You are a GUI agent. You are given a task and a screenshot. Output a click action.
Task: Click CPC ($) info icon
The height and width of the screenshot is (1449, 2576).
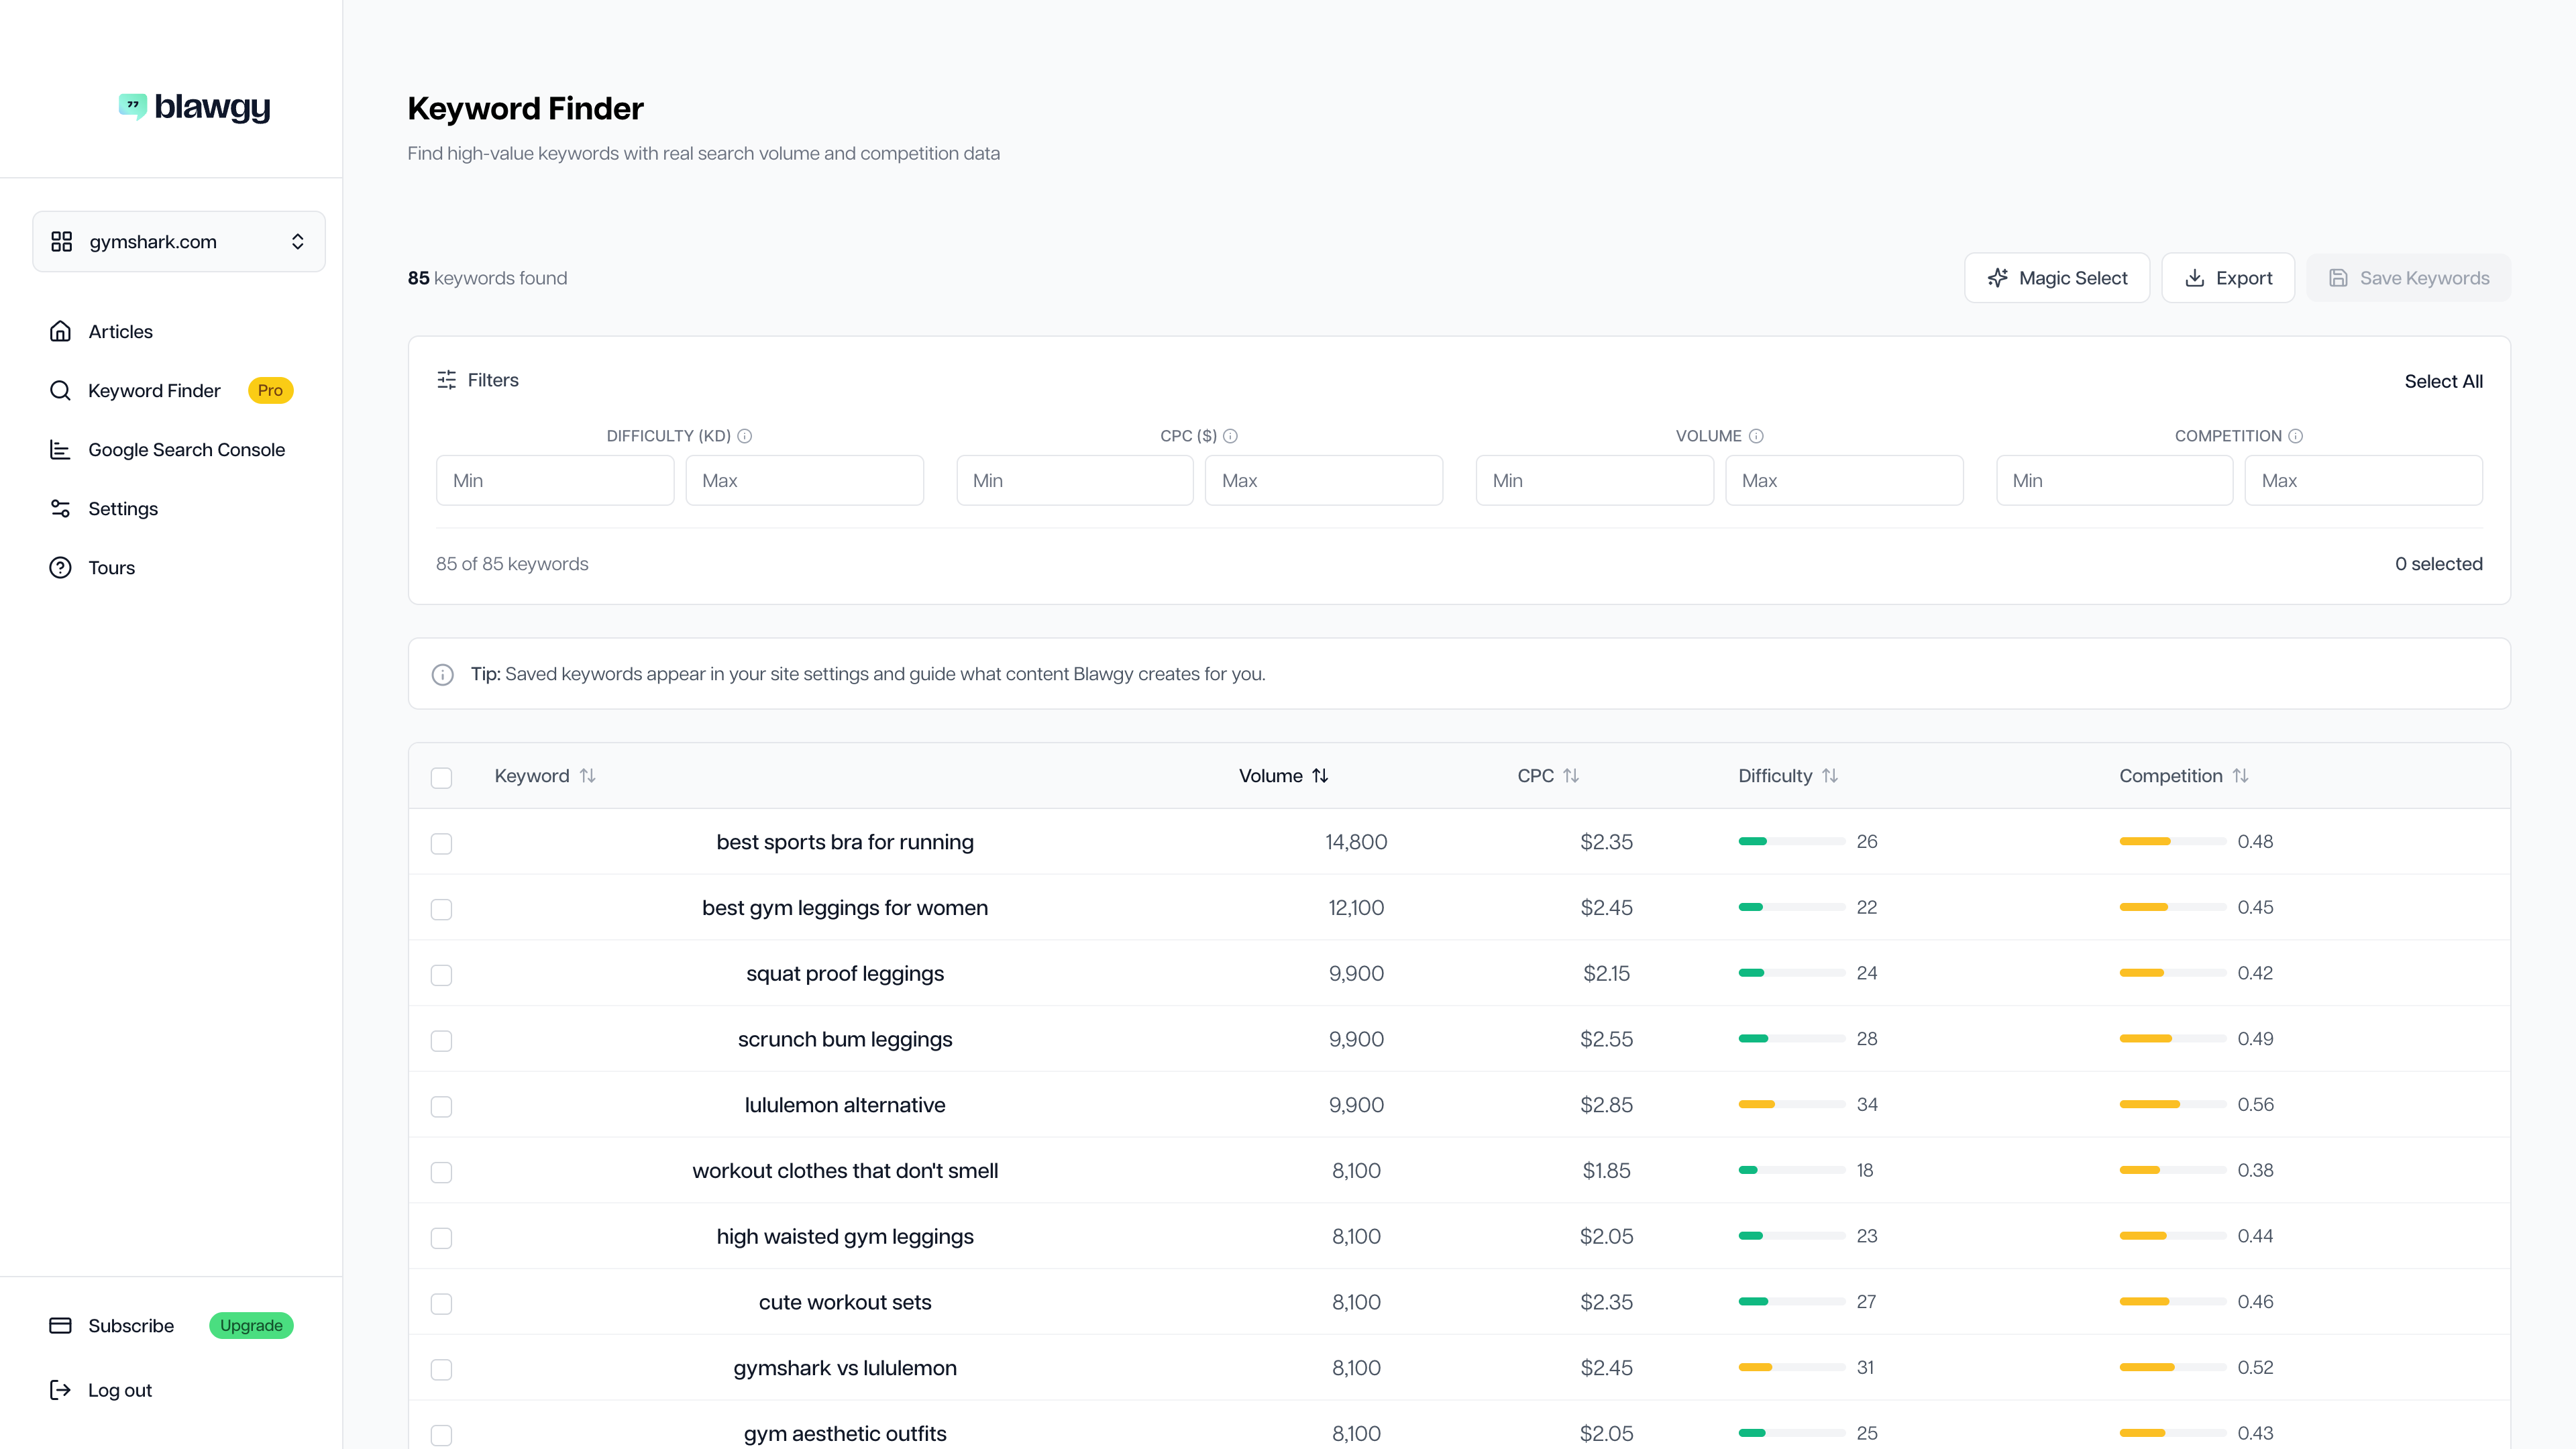pyautogui.click(x=1230, y=436)
